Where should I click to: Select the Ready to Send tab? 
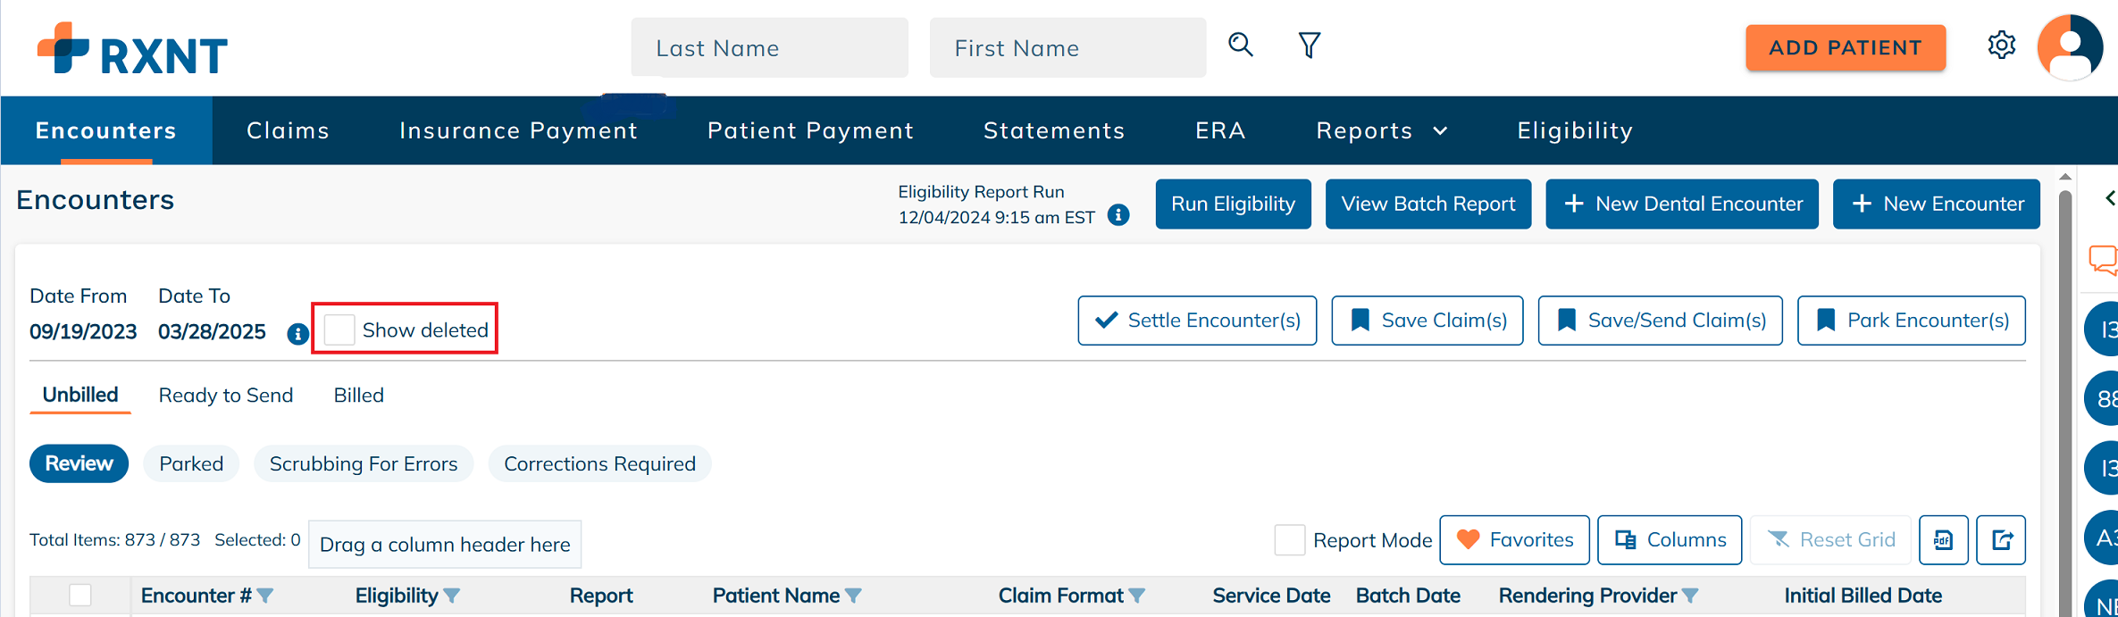(226, 395)
